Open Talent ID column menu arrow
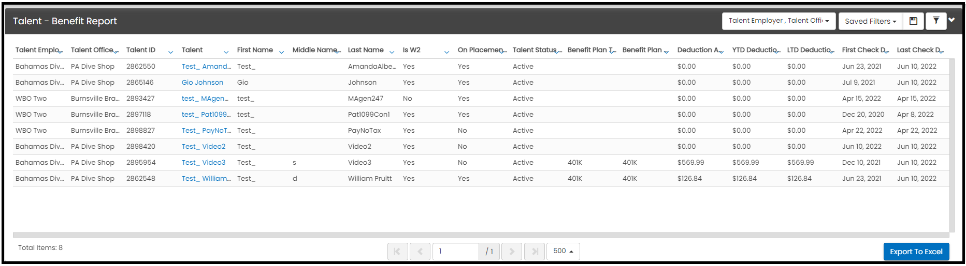Viewport: 966px width, 266px height. coord(171,52)
